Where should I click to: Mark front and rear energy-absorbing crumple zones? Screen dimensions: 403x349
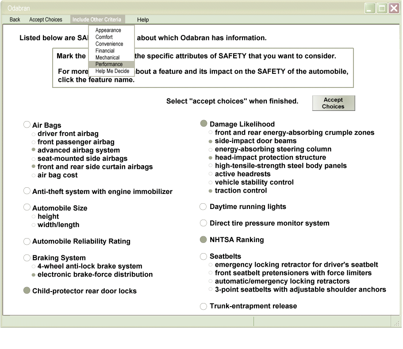tap(211, 133)
